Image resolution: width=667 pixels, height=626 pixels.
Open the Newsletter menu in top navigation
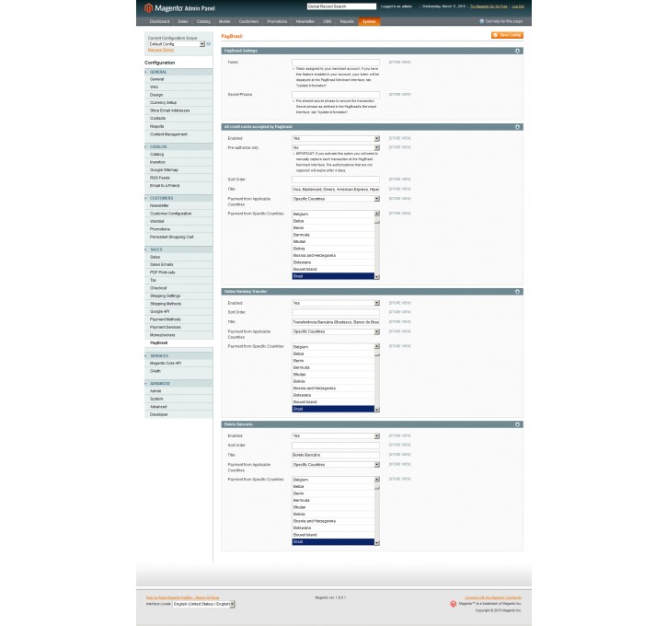pyautogui.click(x=305, y=22)
